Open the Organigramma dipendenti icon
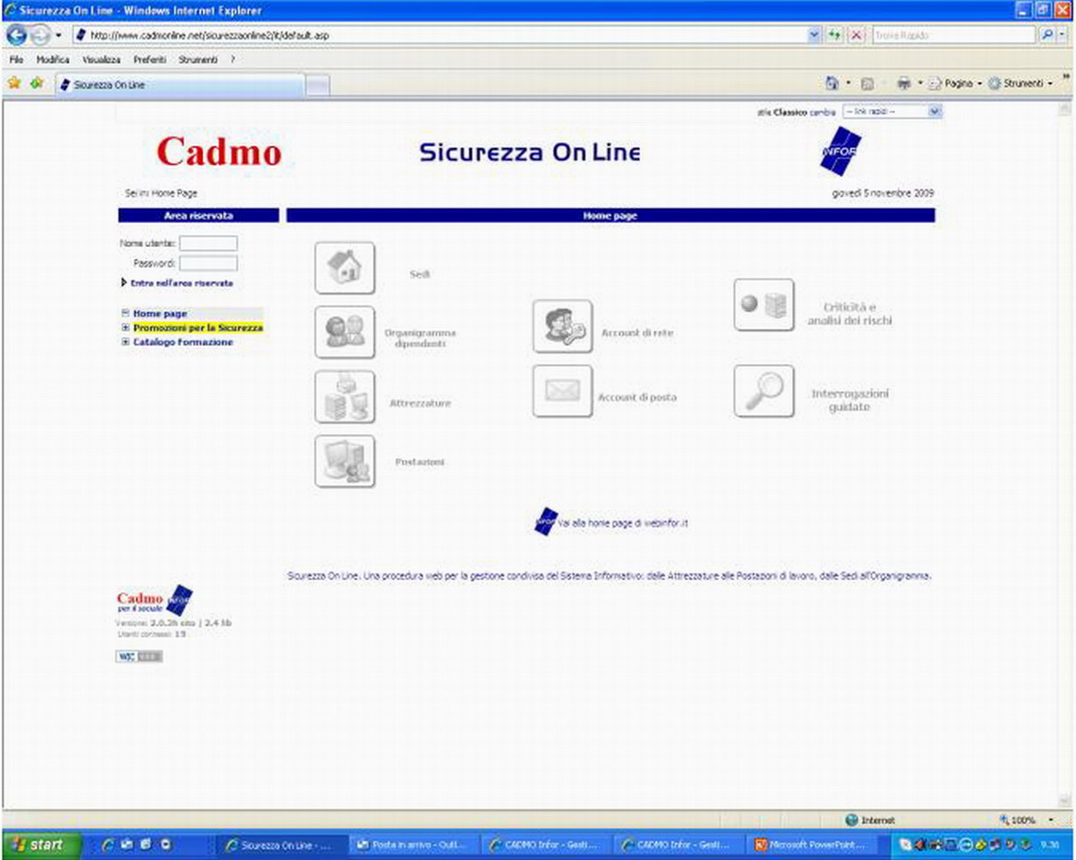 click(344, 332)
